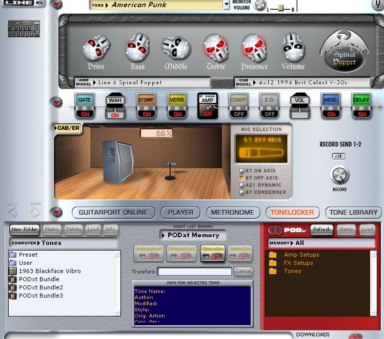This screenshot has width=384, height=339.
Task: Click the Info button
Action: tap(110, 230)
